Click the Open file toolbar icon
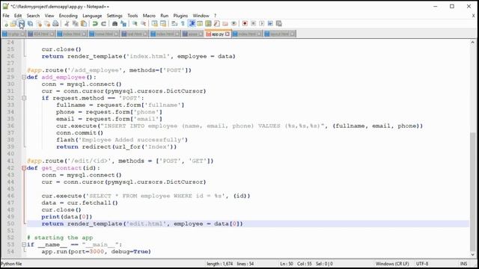Screen dimensions: 479x269 pyautogui.click(x=13, y=24)
